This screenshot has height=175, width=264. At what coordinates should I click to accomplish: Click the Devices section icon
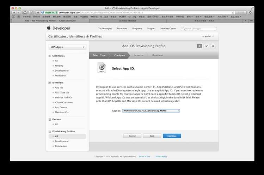[50, 119]
